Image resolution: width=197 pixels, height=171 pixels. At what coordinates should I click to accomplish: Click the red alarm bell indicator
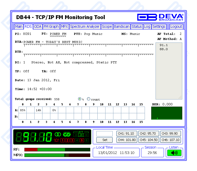coord(56,140)
